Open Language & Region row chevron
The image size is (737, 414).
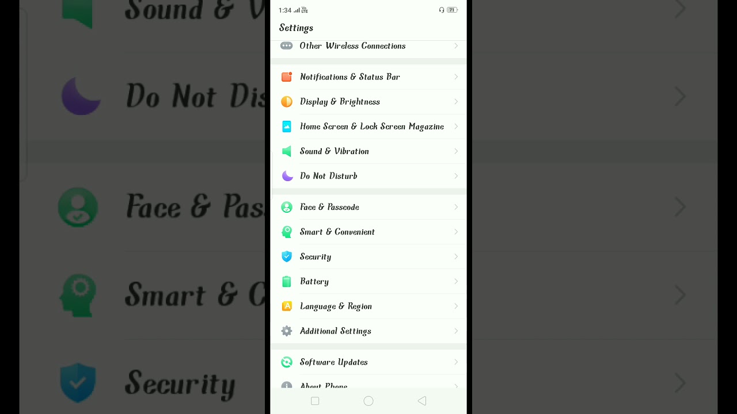click(455, 306)
